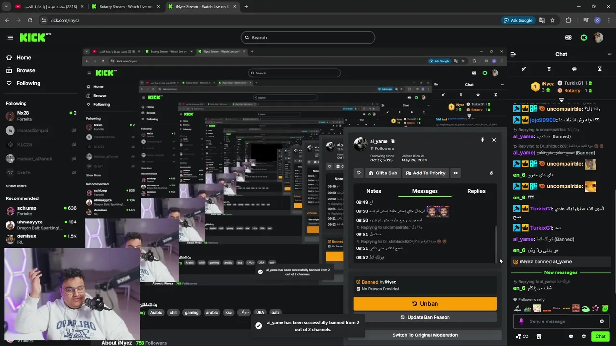This screenshot has height=346, width=616.
Task: Open schlump recommended channel
Action: pos(41,210)
